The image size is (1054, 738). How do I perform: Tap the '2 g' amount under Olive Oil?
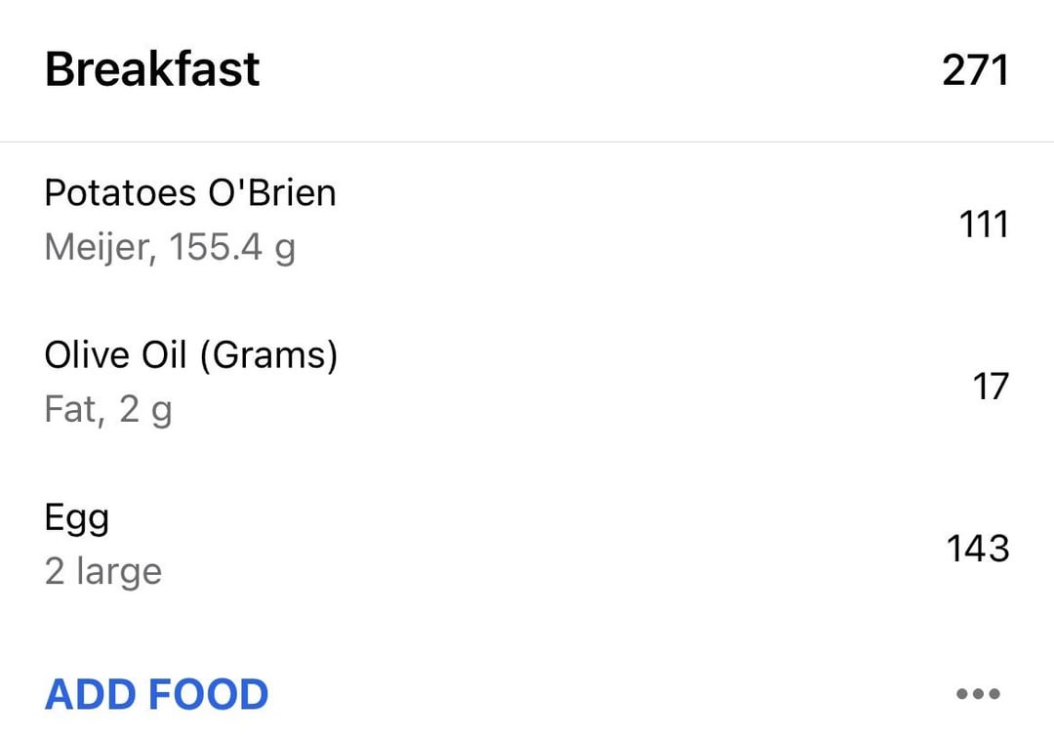tap(145, 410)
